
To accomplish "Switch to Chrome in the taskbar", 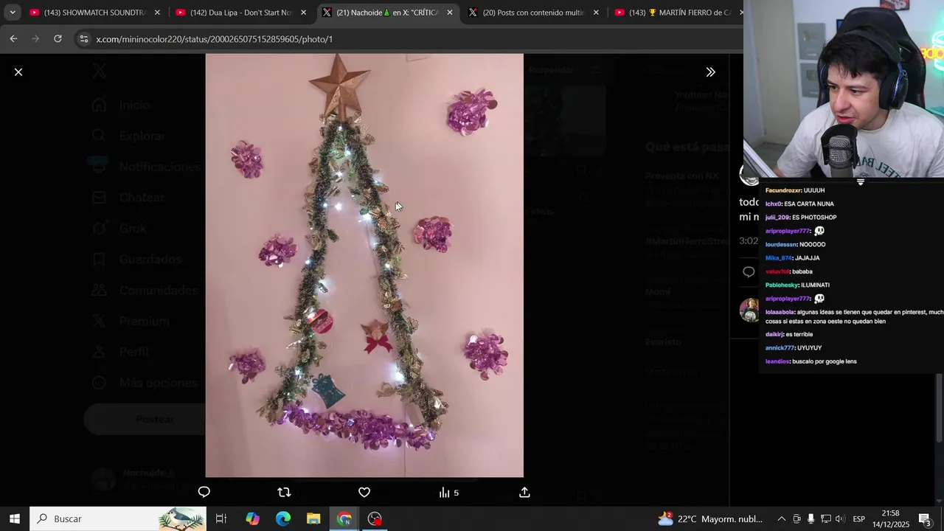I will tap(344, 518).
